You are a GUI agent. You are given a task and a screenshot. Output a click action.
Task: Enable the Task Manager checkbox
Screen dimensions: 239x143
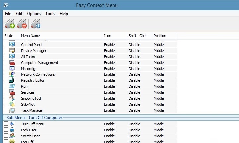[x=6, y=110]
